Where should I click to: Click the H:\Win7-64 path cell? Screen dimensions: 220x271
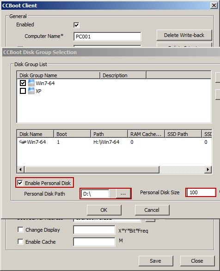(x=106, y=142)
